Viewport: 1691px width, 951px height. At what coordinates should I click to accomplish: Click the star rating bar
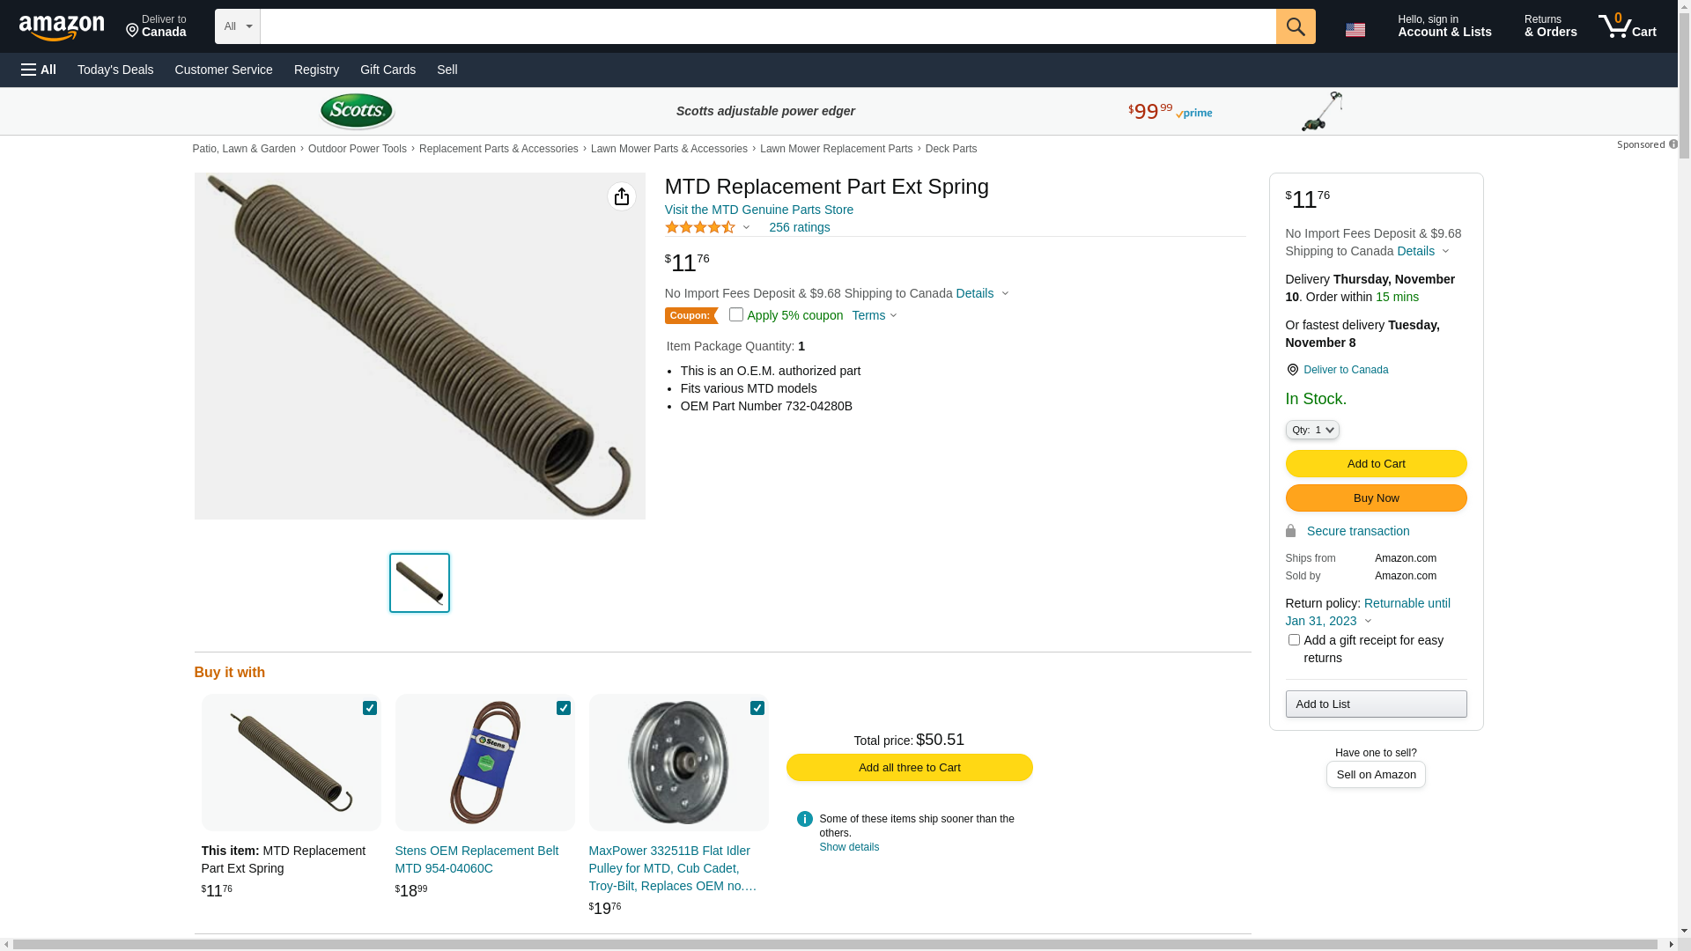coord(700,227)
